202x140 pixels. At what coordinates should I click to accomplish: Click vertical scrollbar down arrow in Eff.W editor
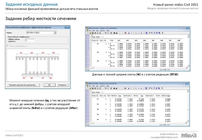pos(188,66)
